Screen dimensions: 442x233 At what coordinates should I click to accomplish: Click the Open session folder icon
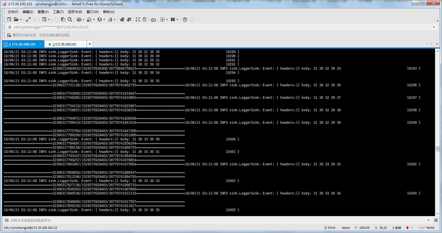(x=16, y=19)
